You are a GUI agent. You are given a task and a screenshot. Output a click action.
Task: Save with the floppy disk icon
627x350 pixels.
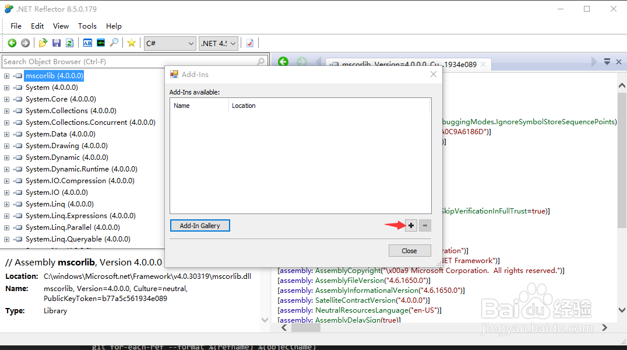pos(57,43)
